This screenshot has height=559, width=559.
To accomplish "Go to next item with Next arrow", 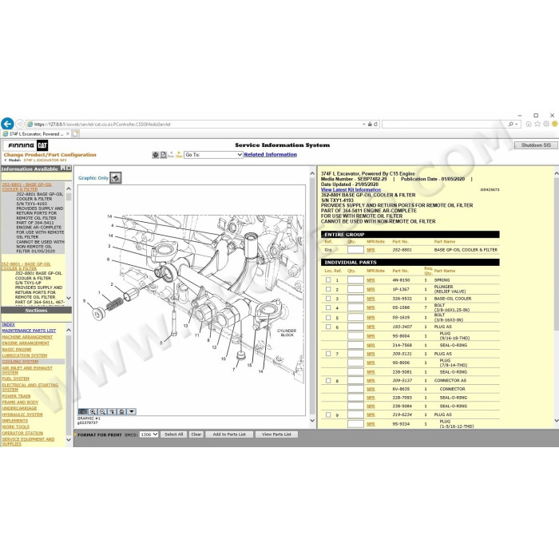I will click(x=179, y=154).
